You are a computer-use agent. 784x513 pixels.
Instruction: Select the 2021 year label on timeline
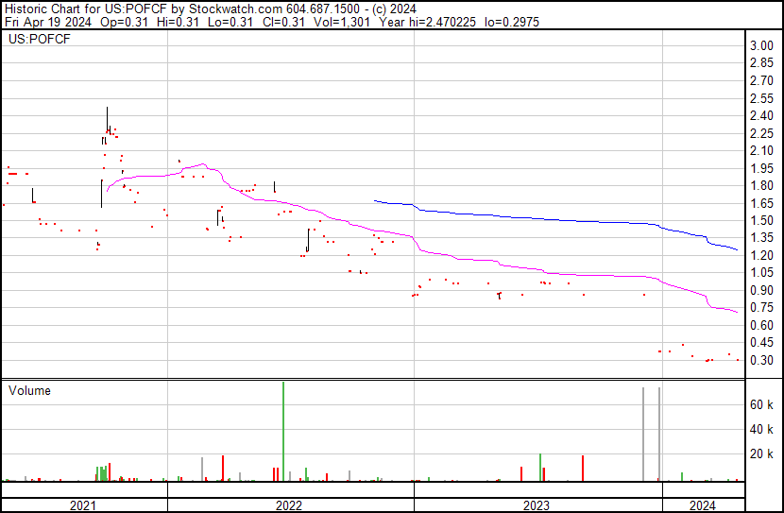83,505
